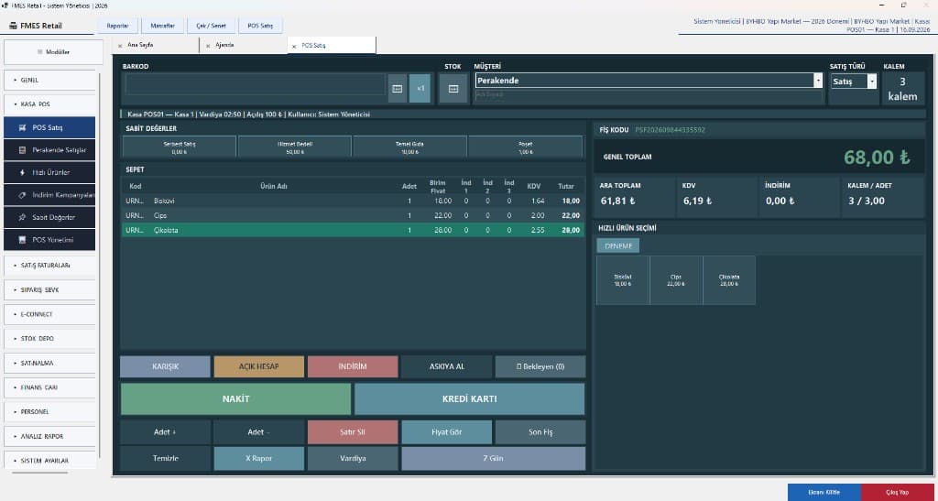Screen dimensions: 938x501
Task: Expand the FİNANS CARİ module group
Action: (49, 387)
